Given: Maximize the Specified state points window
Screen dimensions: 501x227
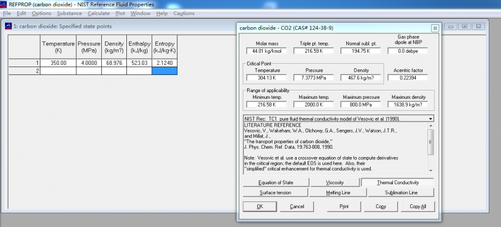Looking at the screenshot, I should point(465,27).
